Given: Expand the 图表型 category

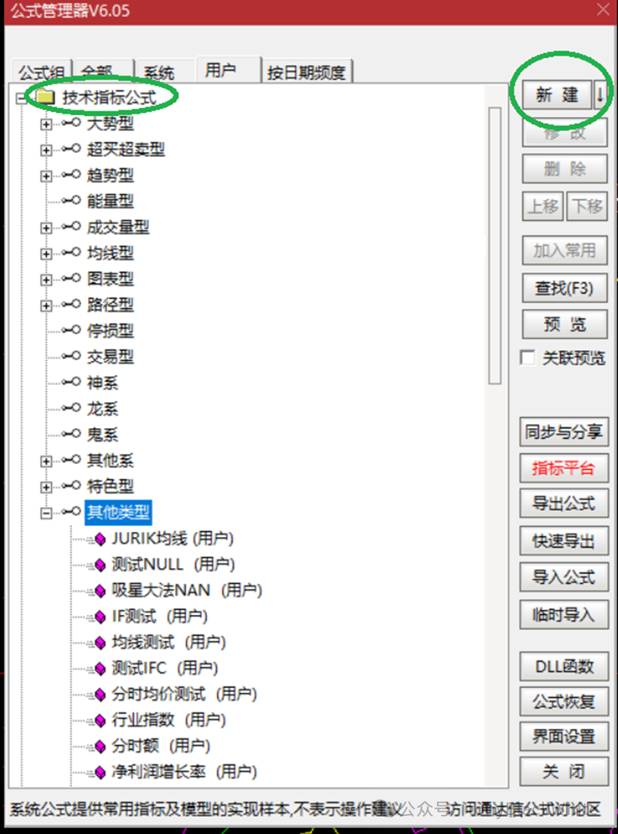Looking at the screenshot, I should tap(47, 280).
